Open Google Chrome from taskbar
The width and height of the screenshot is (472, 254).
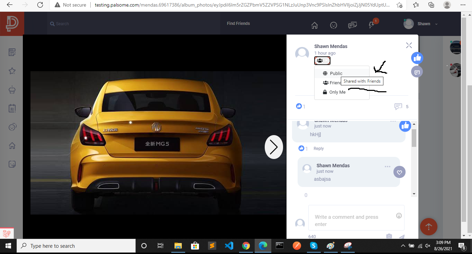pyautogui.click(x=246, y=246)
